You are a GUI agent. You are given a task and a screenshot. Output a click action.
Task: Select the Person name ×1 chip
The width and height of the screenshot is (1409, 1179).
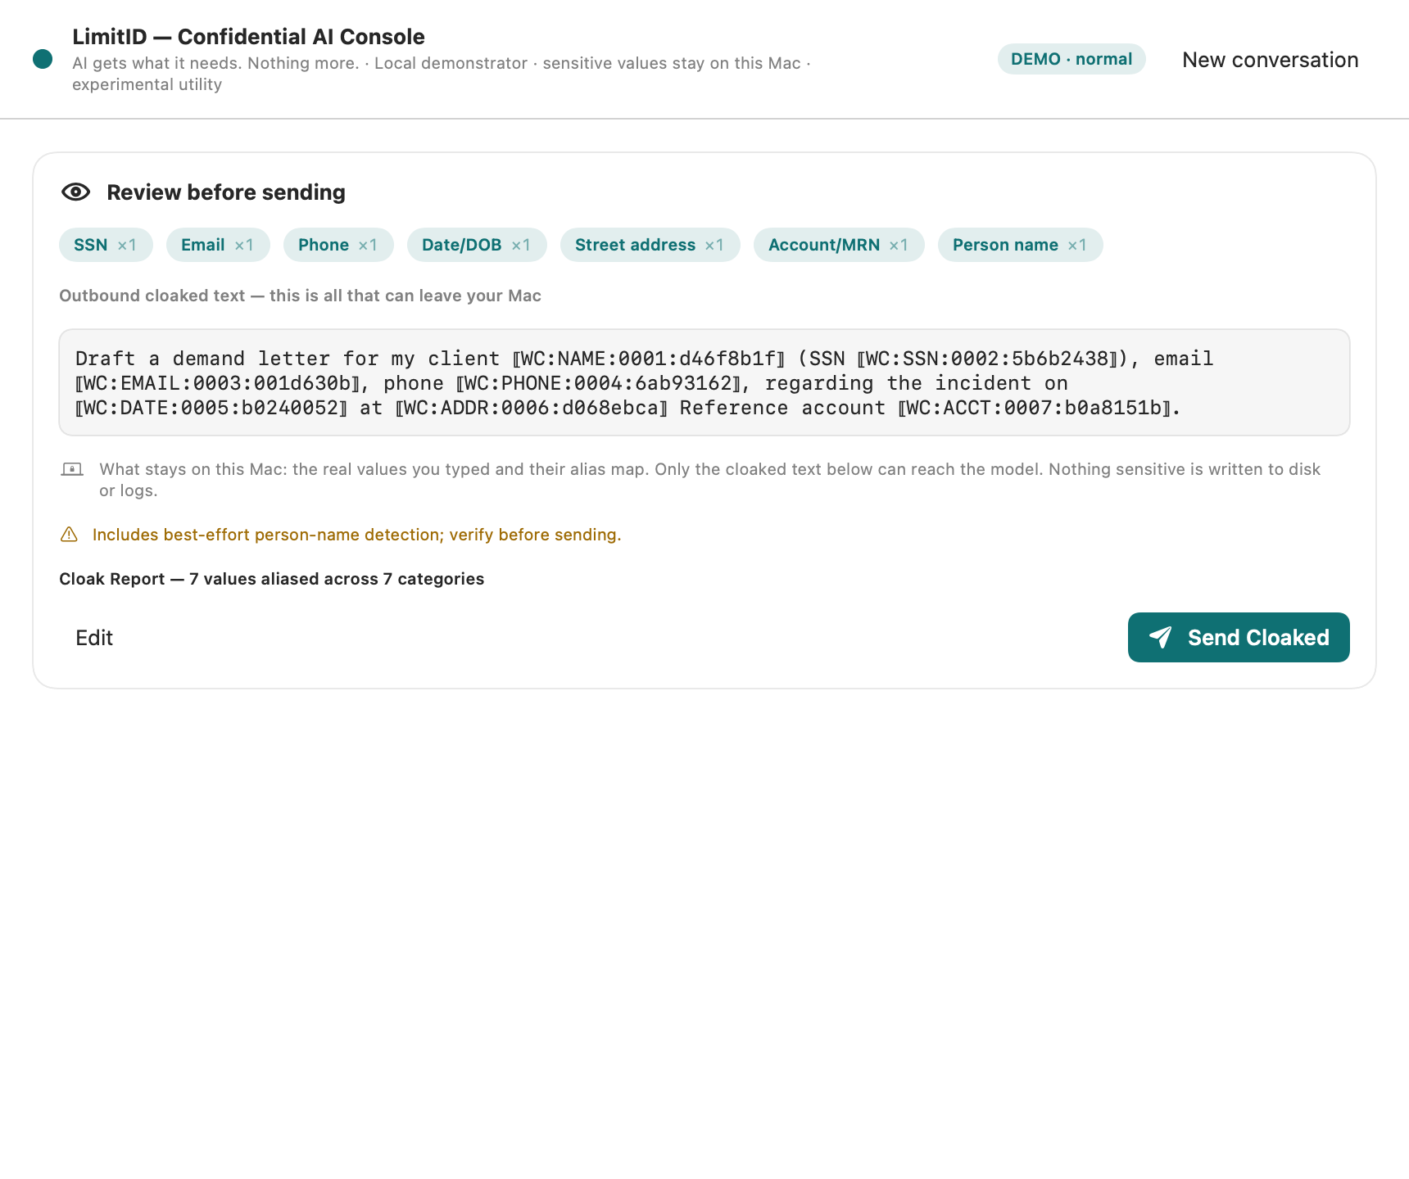point(1021,245)
